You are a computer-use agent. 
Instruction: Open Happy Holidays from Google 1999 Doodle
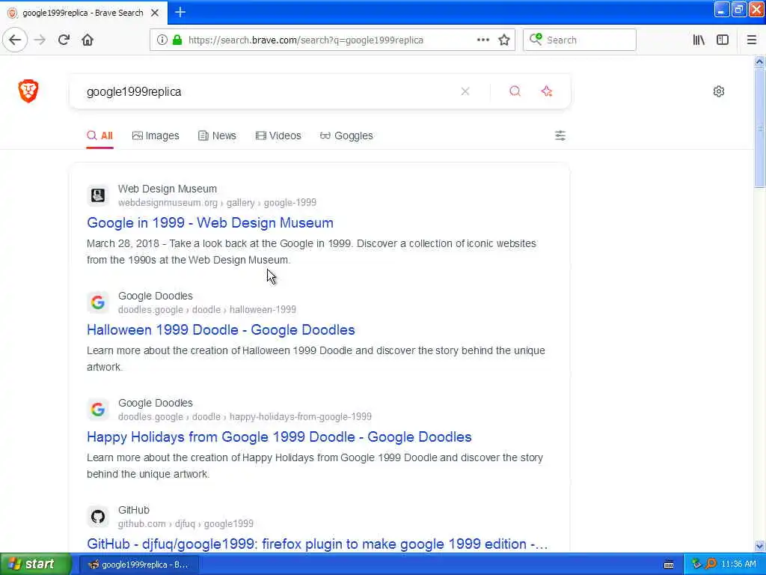[279, 437]
